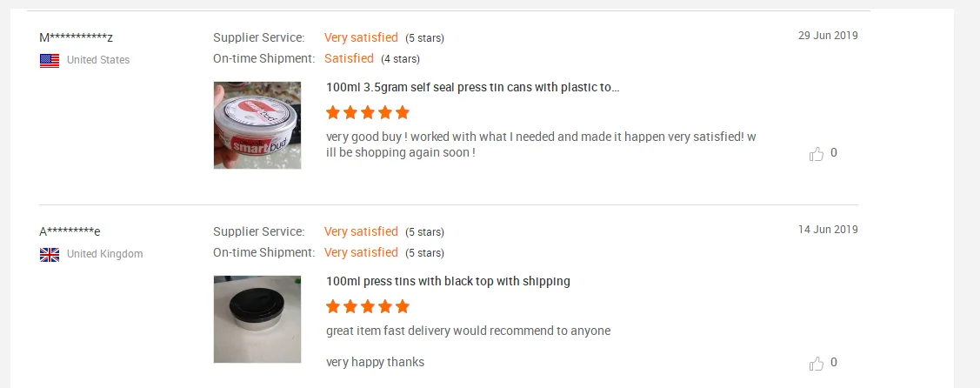
Task: Open "100ml 3.5gram self seal press tin cans" link
Action: (472, 87)
